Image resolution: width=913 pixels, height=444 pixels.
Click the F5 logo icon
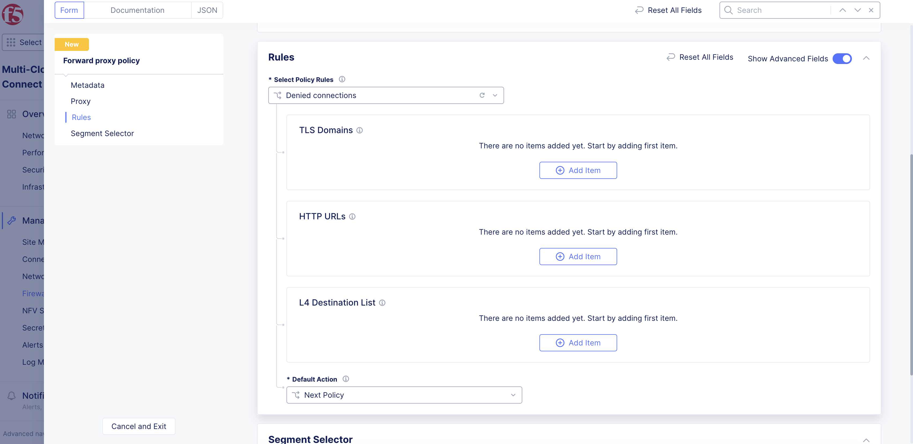click(13, 14)
